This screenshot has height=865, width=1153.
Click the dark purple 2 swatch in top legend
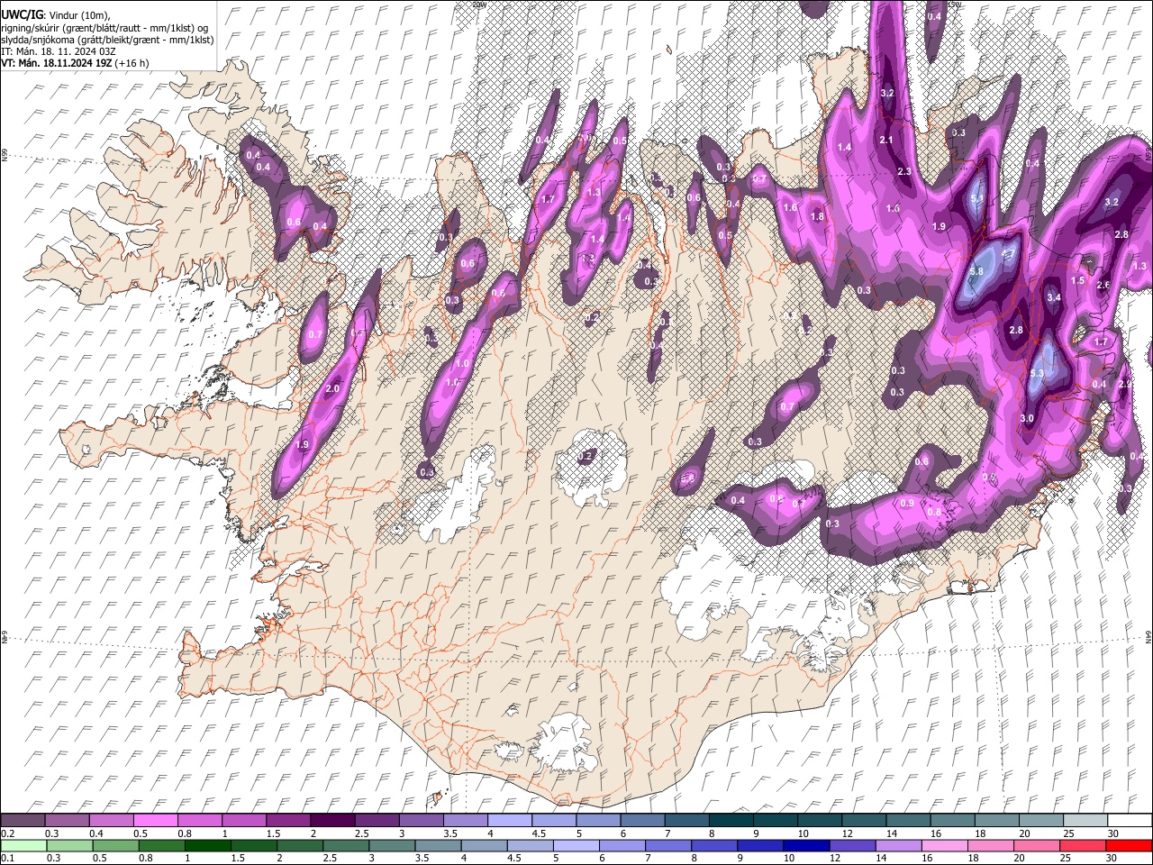[332, 820]
